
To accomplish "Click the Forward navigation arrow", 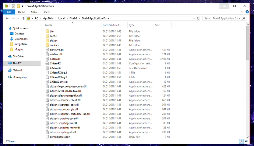I will point(14,18).
